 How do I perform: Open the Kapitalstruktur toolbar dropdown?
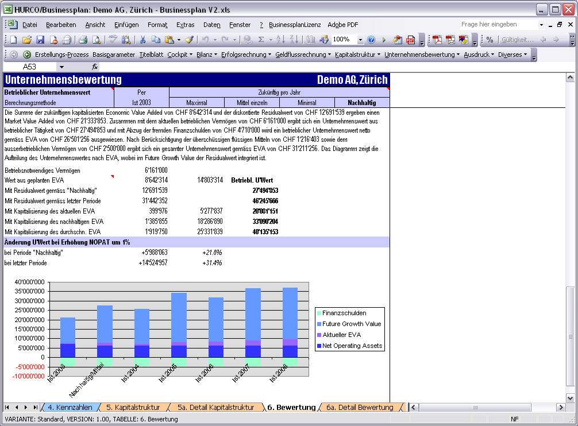click(x=357, y=55)
